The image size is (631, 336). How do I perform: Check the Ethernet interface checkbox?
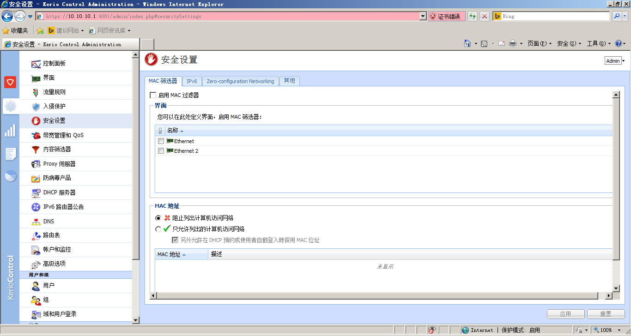(x=161, y=141)
